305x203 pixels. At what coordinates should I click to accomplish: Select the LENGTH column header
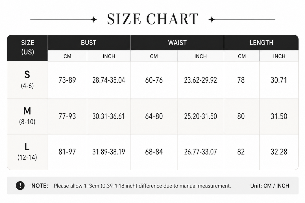pos(261,43)
